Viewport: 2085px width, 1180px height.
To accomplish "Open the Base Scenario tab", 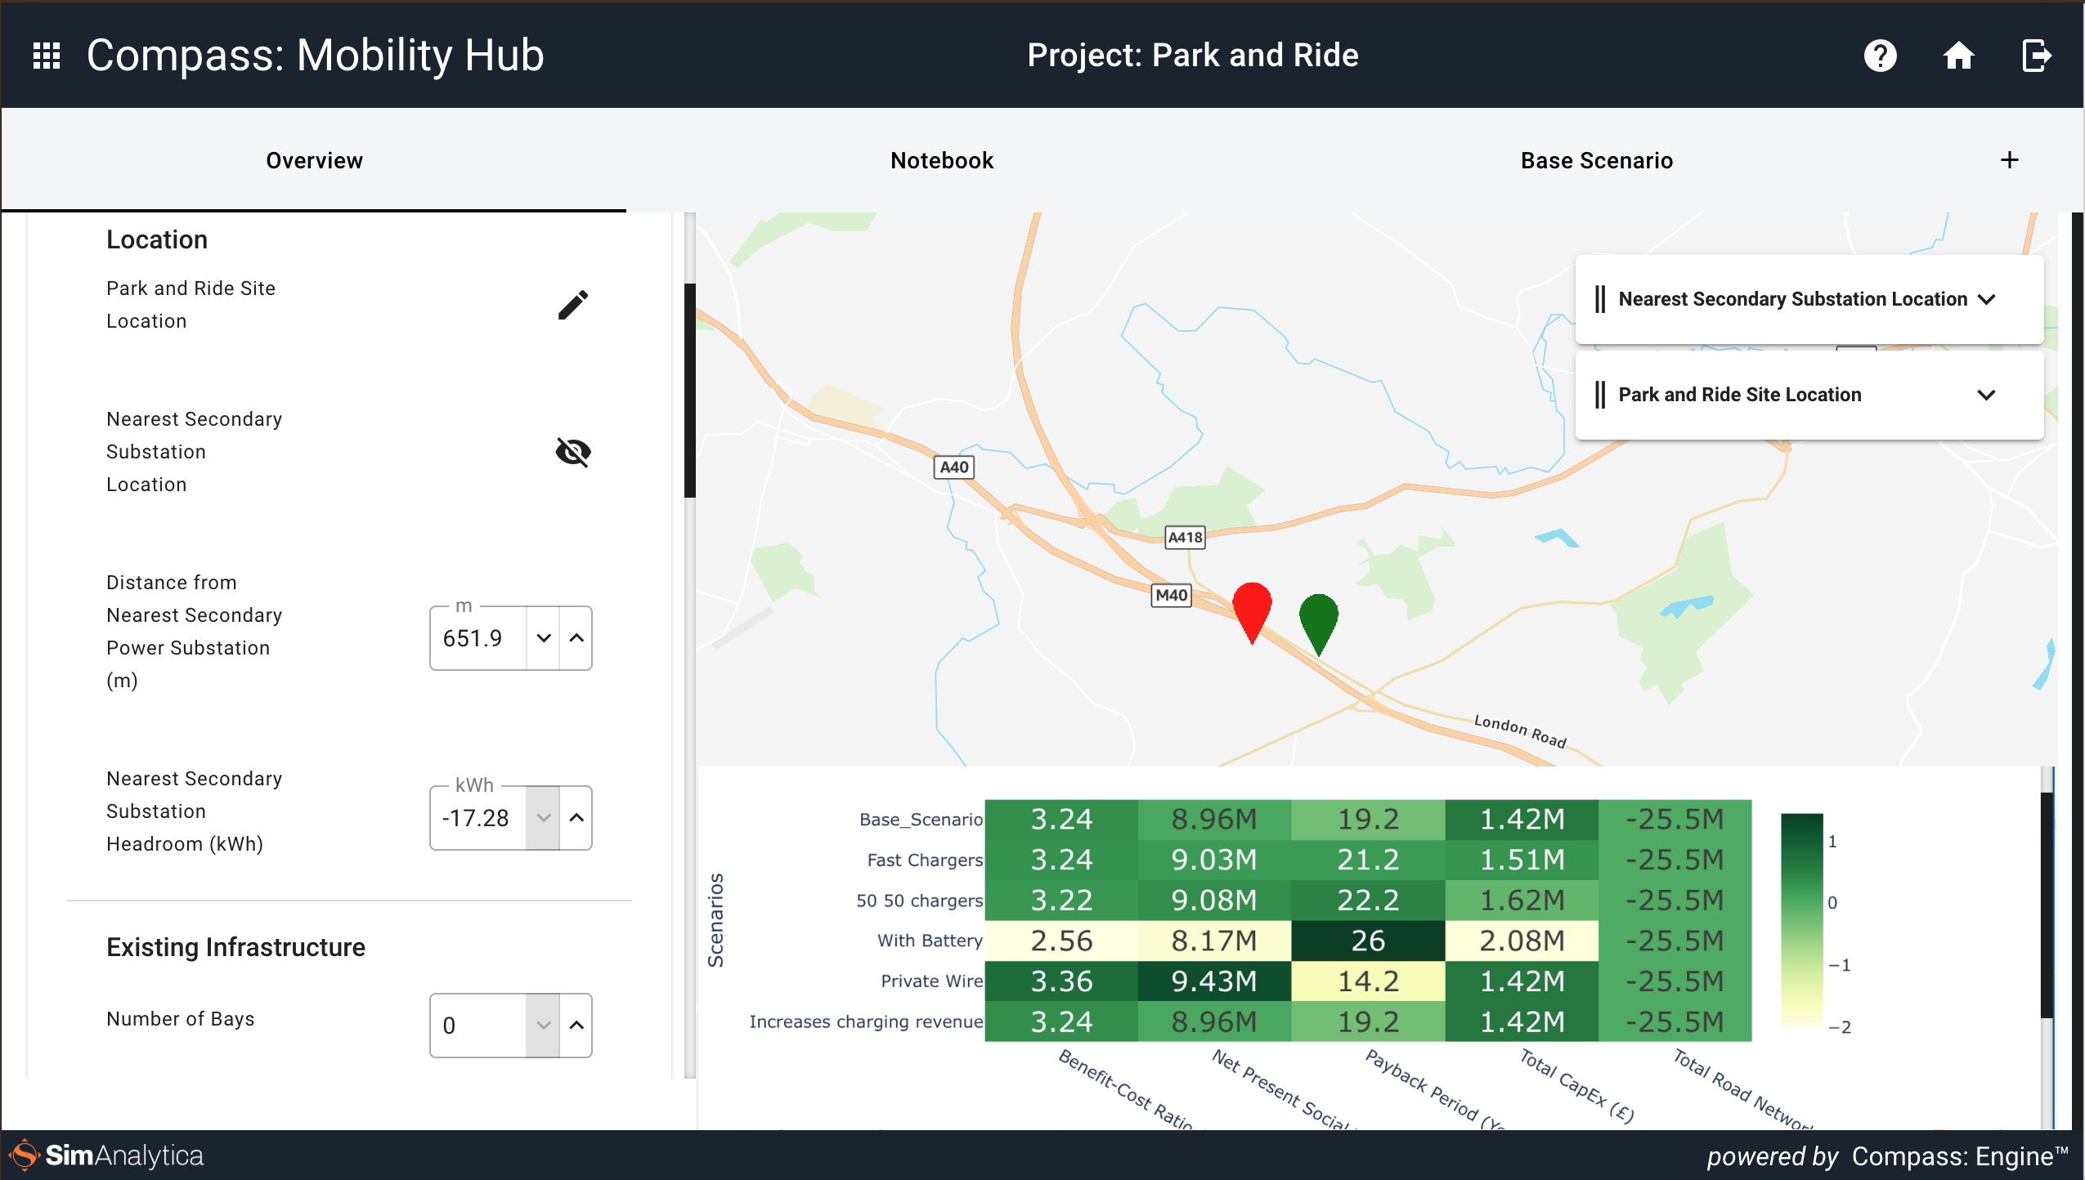I will [1596, 160].
